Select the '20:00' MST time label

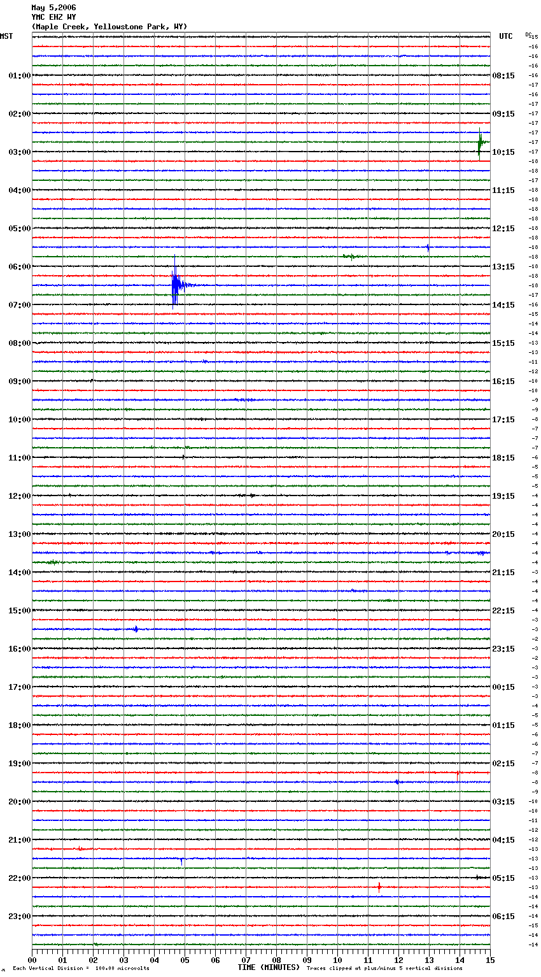coord(20,802)
